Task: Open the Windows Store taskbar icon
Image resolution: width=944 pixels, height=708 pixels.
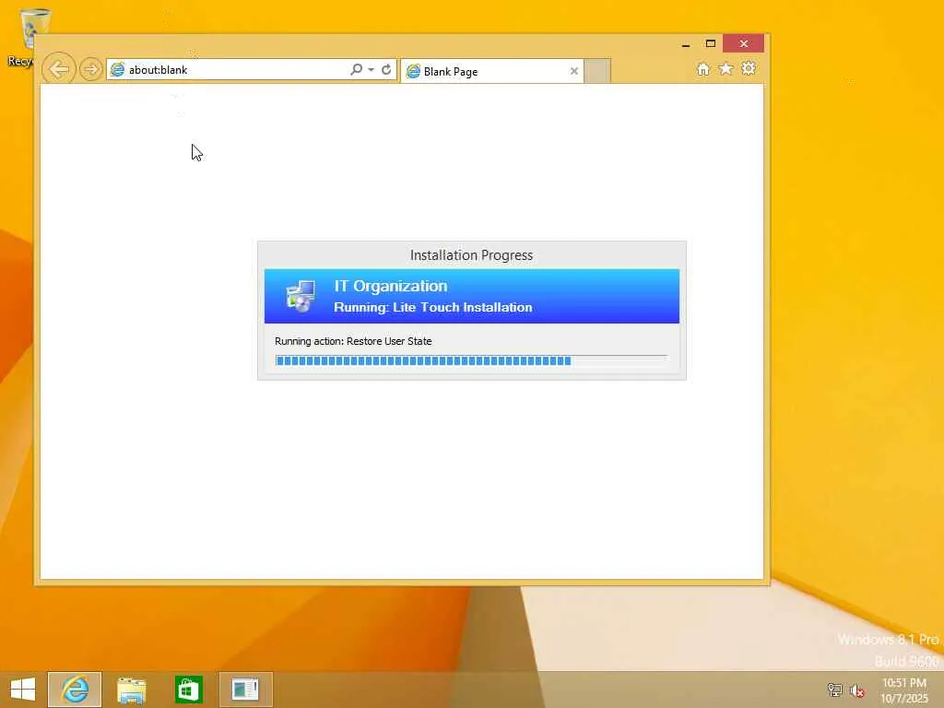Action: pyautogui.click(x=188, y=690)
